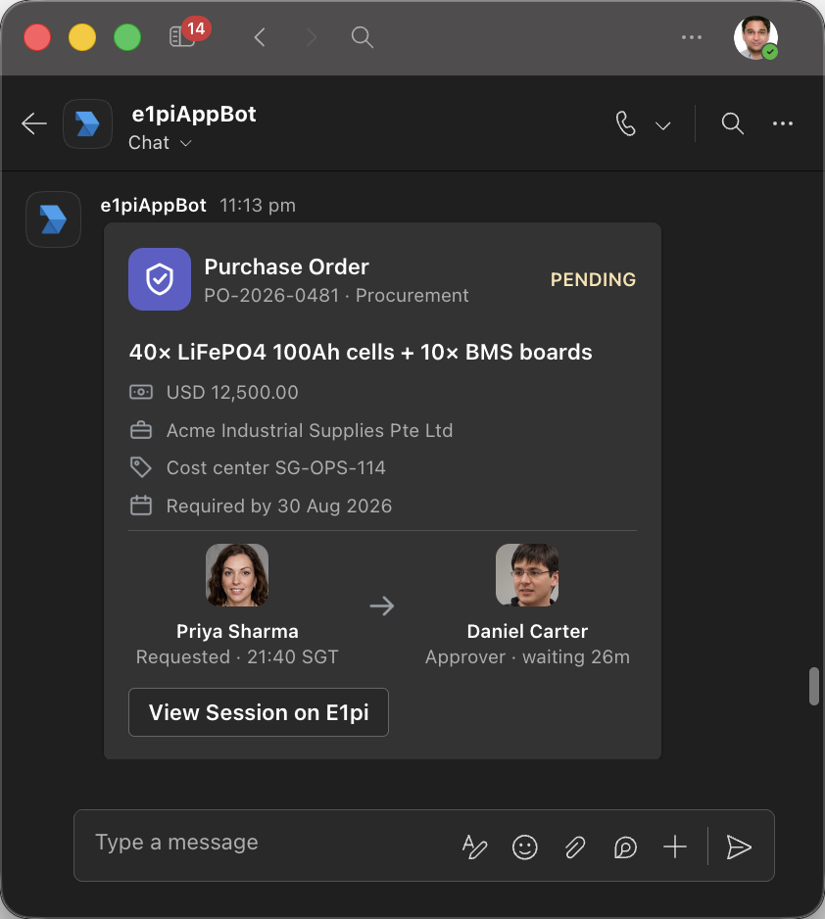The width and height of the screenshot is (825, 919).
Task: Open the Loop components icon
Action: pyautogui.click(x=625, y=846)
